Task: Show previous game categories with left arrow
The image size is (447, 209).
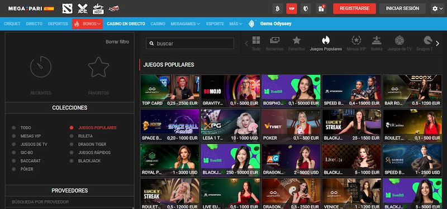Action: tap(246, 43)
